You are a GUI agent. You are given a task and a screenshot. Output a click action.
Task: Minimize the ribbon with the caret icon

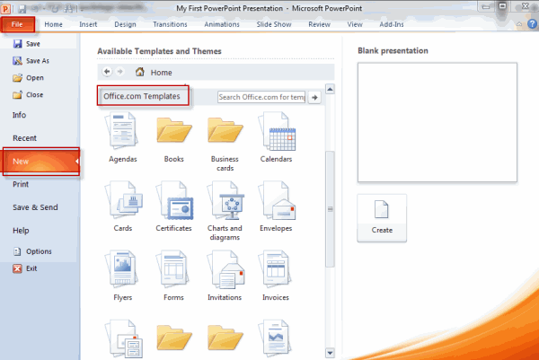(519, 24)
